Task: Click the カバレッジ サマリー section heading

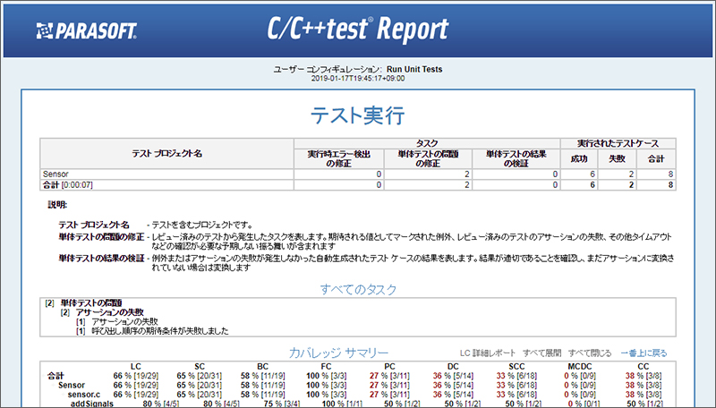Action: (338, 353)
